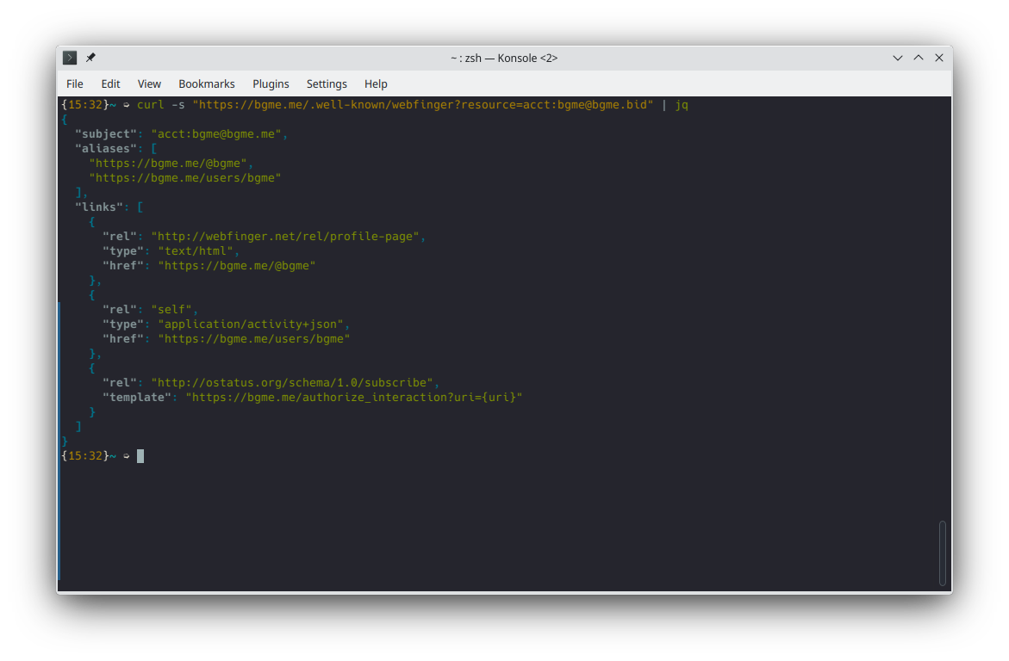This screenshot has width=1009, height=661.
Task: Click the Help menu
Action: [x=376, y=83]
